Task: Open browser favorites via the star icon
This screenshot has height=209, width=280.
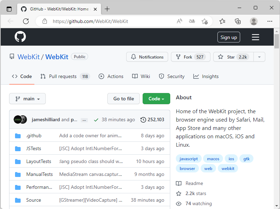Action: (222, 21)
